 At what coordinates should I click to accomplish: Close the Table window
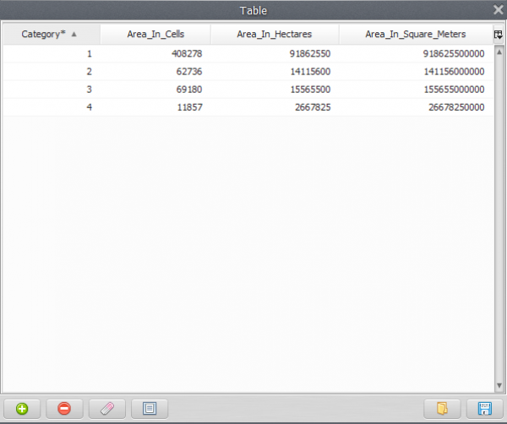[x=498, y=10]
